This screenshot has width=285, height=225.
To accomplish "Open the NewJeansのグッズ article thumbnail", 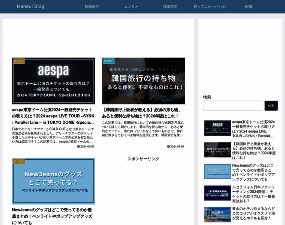I will point(53,182).
